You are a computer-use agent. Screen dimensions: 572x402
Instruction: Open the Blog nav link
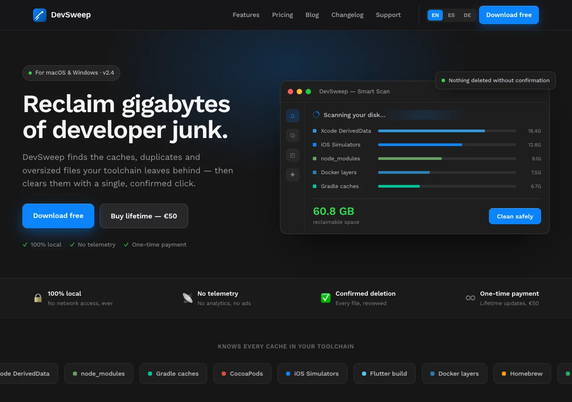[x=312, y=15]
